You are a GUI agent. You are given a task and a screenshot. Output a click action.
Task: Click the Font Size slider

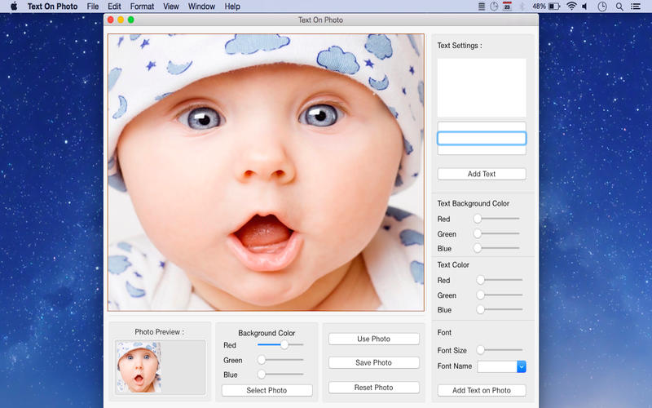pos(500,350)
